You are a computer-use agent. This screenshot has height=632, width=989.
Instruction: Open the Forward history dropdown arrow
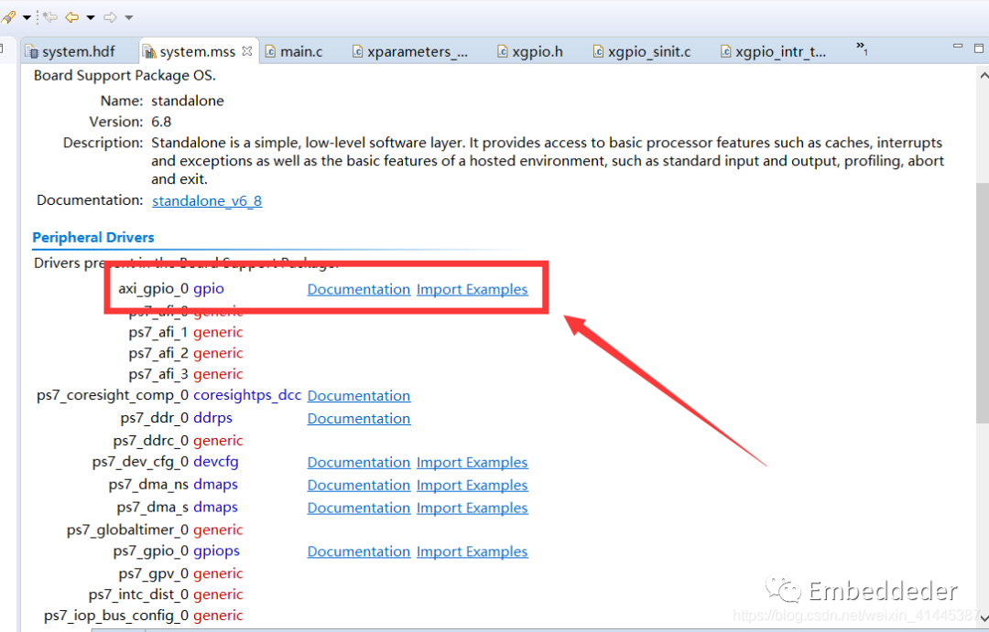(128, 17)
